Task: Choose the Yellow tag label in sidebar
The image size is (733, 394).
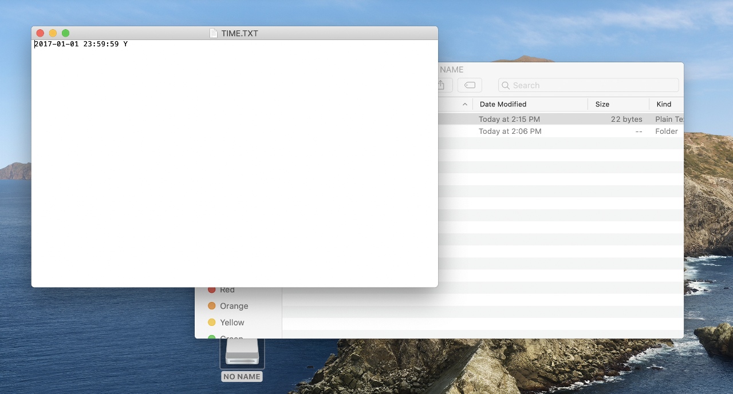Action: tap(232, 323)
